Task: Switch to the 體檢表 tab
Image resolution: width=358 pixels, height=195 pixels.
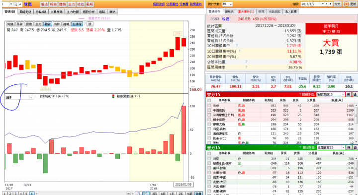Action: [x=229, y=11]
